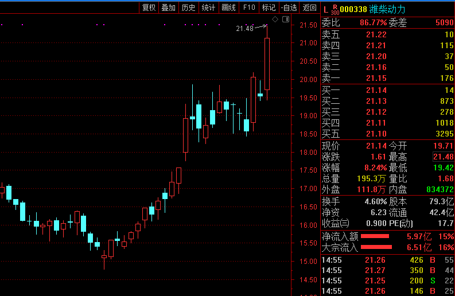Click the red L marker before stock code
The height and width of the screenshot is (296, 455).
click(326, 9)
